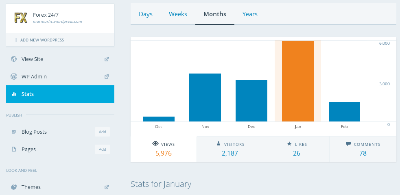Switch to the Days tab

pyautogui.click(x=145, y=14)
